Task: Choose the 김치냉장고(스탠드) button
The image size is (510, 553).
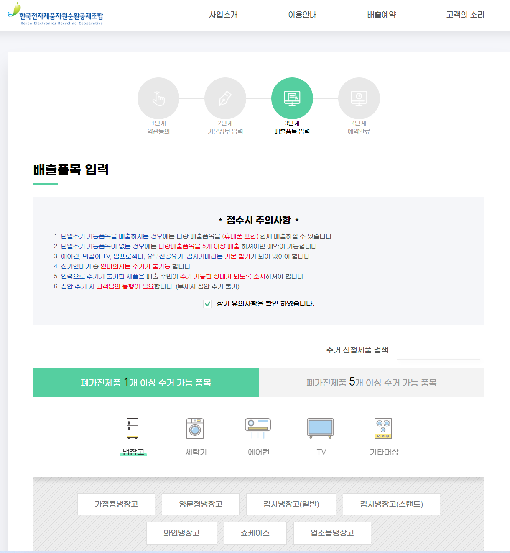Action: [x=391, y=504]
